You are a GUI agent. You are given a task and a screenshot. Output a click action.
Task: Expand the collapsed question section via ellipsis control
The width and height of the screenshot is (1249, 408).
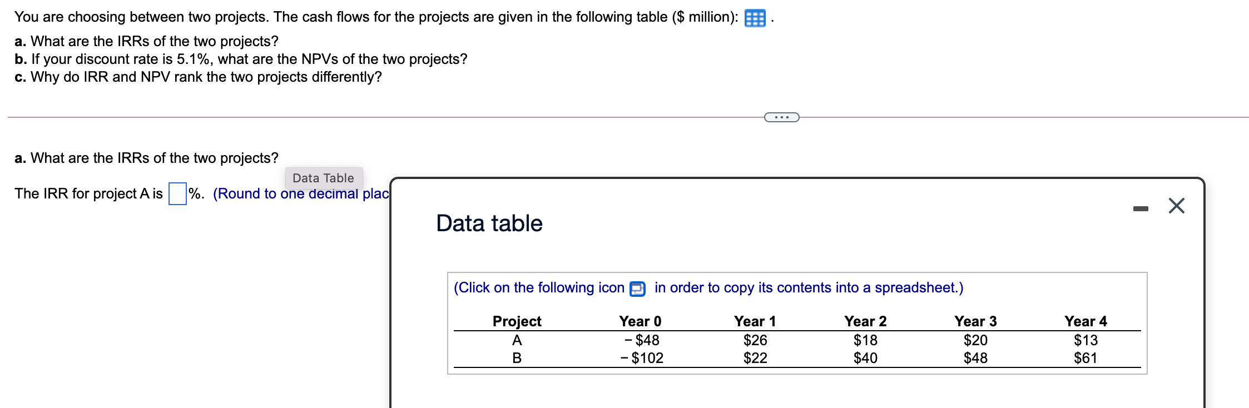(x=781, y=117)
